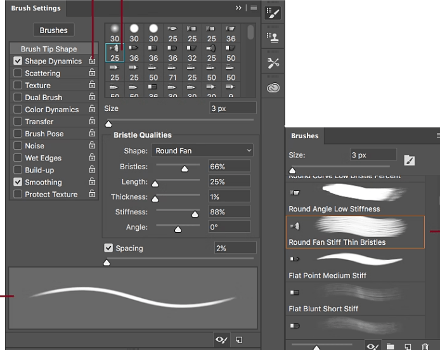Enable the Wet Edges checkbox
This screenshot has height=350, width=440.
[18, 158]
